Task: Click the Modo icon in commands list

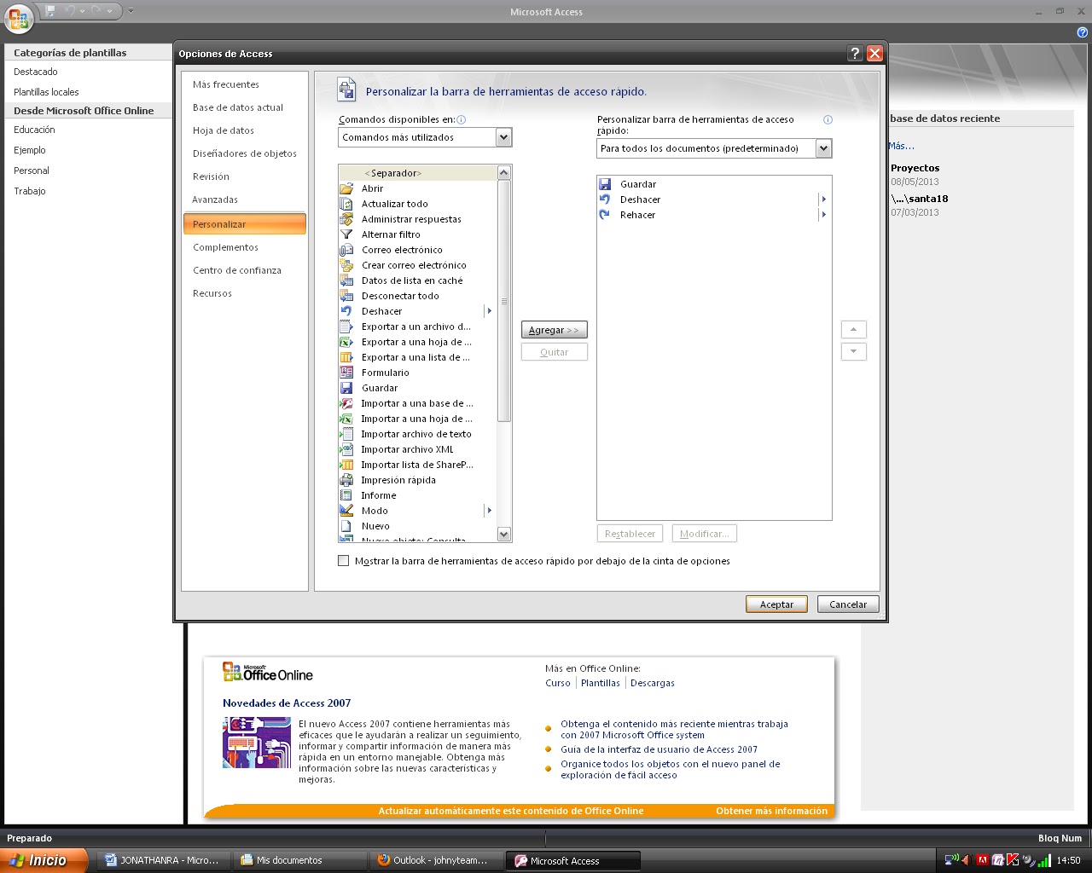Action: [346, 511]
